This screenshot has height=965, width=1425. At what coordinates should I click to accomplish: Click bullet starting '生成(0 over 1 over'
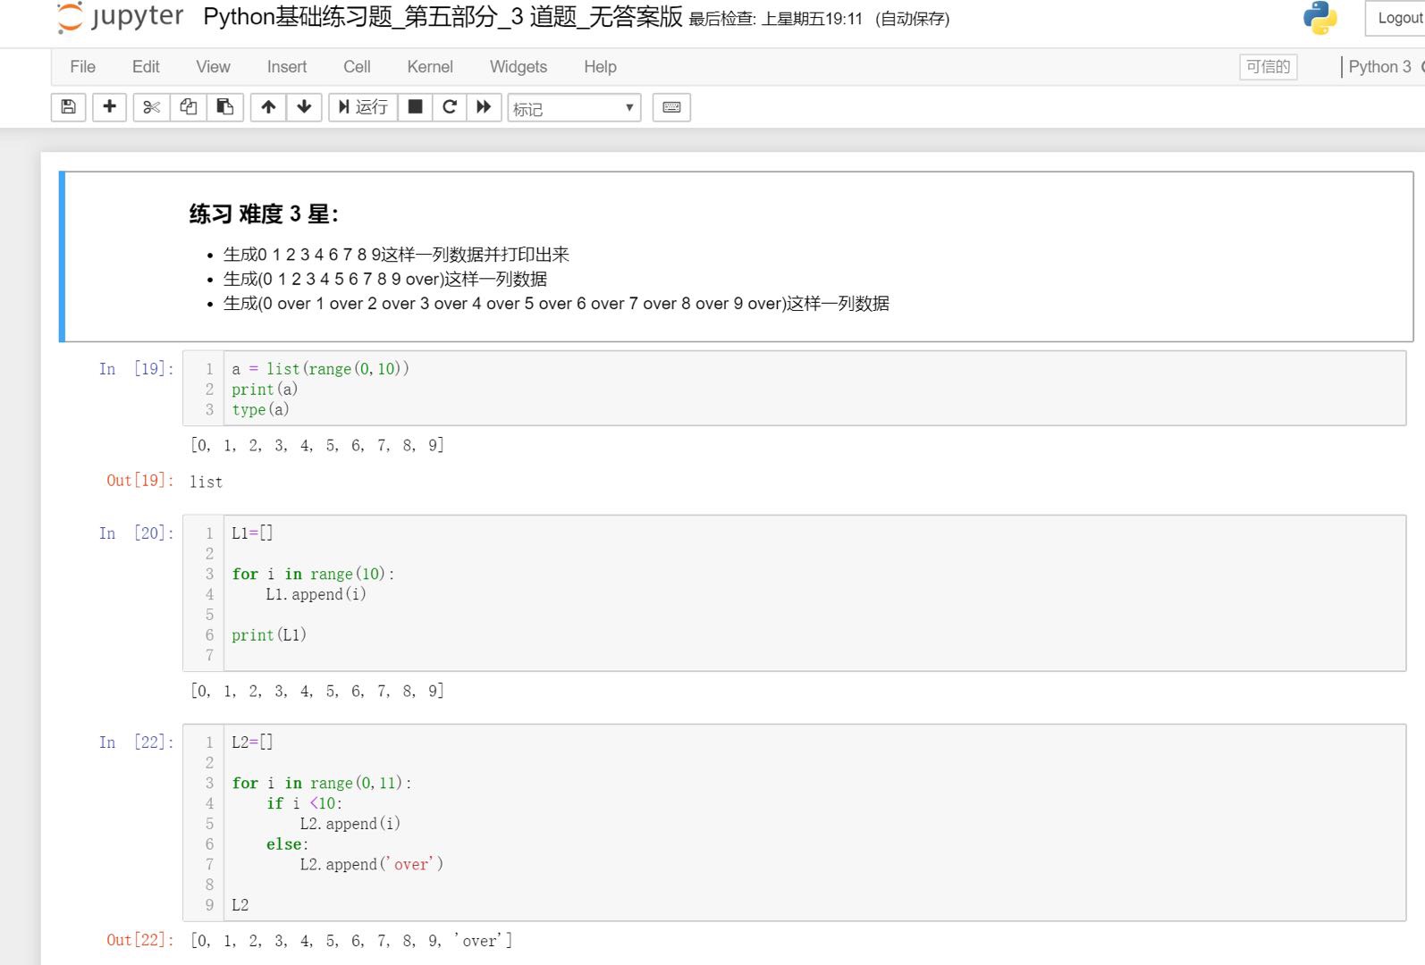556,304
